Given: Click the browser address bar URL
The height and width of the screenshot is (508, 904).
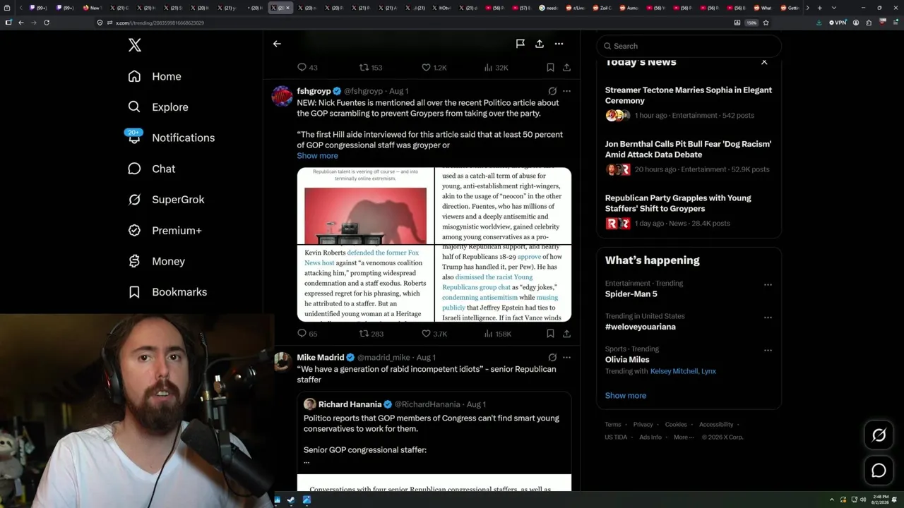Looking at the screenshot, I should pos(160,23).
